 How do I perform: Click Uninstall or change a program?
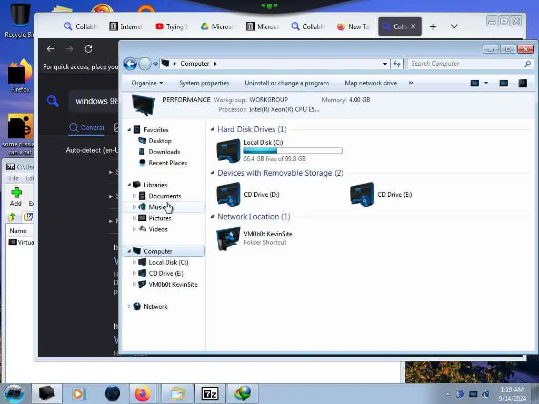(287, 83)
